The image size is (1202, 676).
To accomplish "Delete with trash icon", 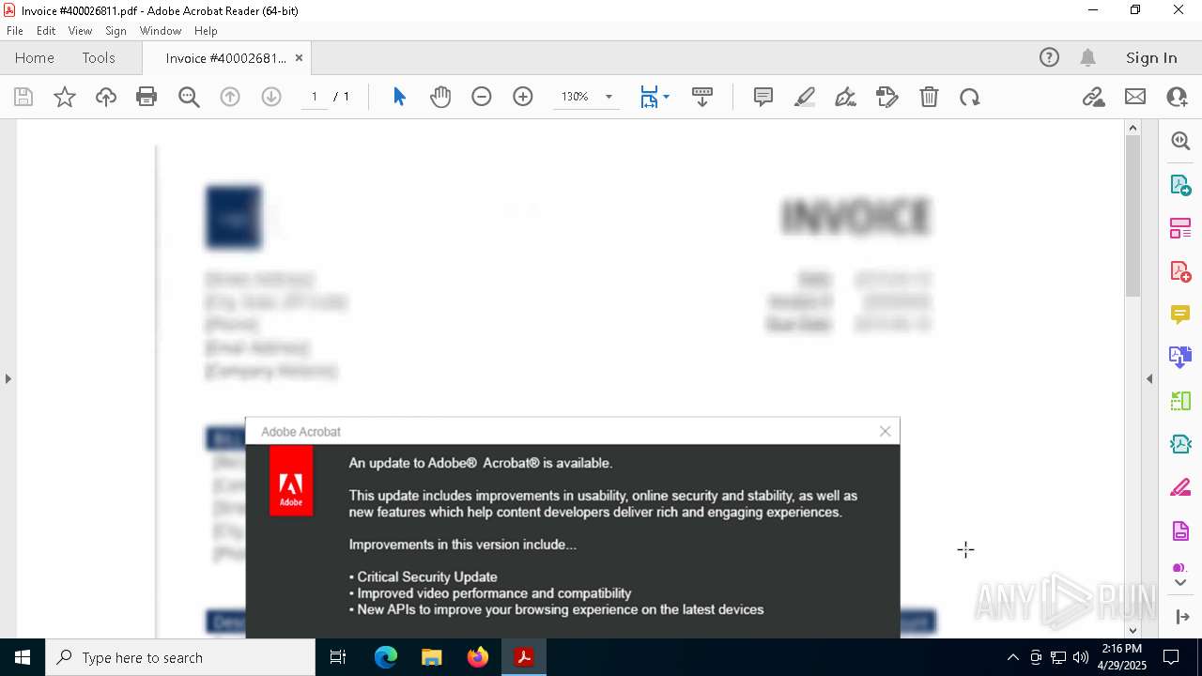I will click(x=929, y=97).
